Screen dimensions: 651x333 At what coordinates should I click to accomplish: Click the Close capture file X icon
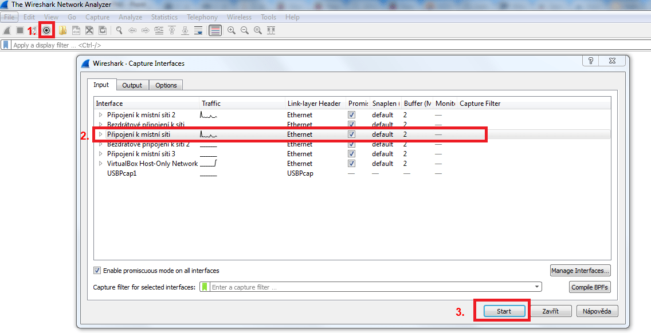tap(89, 30)
